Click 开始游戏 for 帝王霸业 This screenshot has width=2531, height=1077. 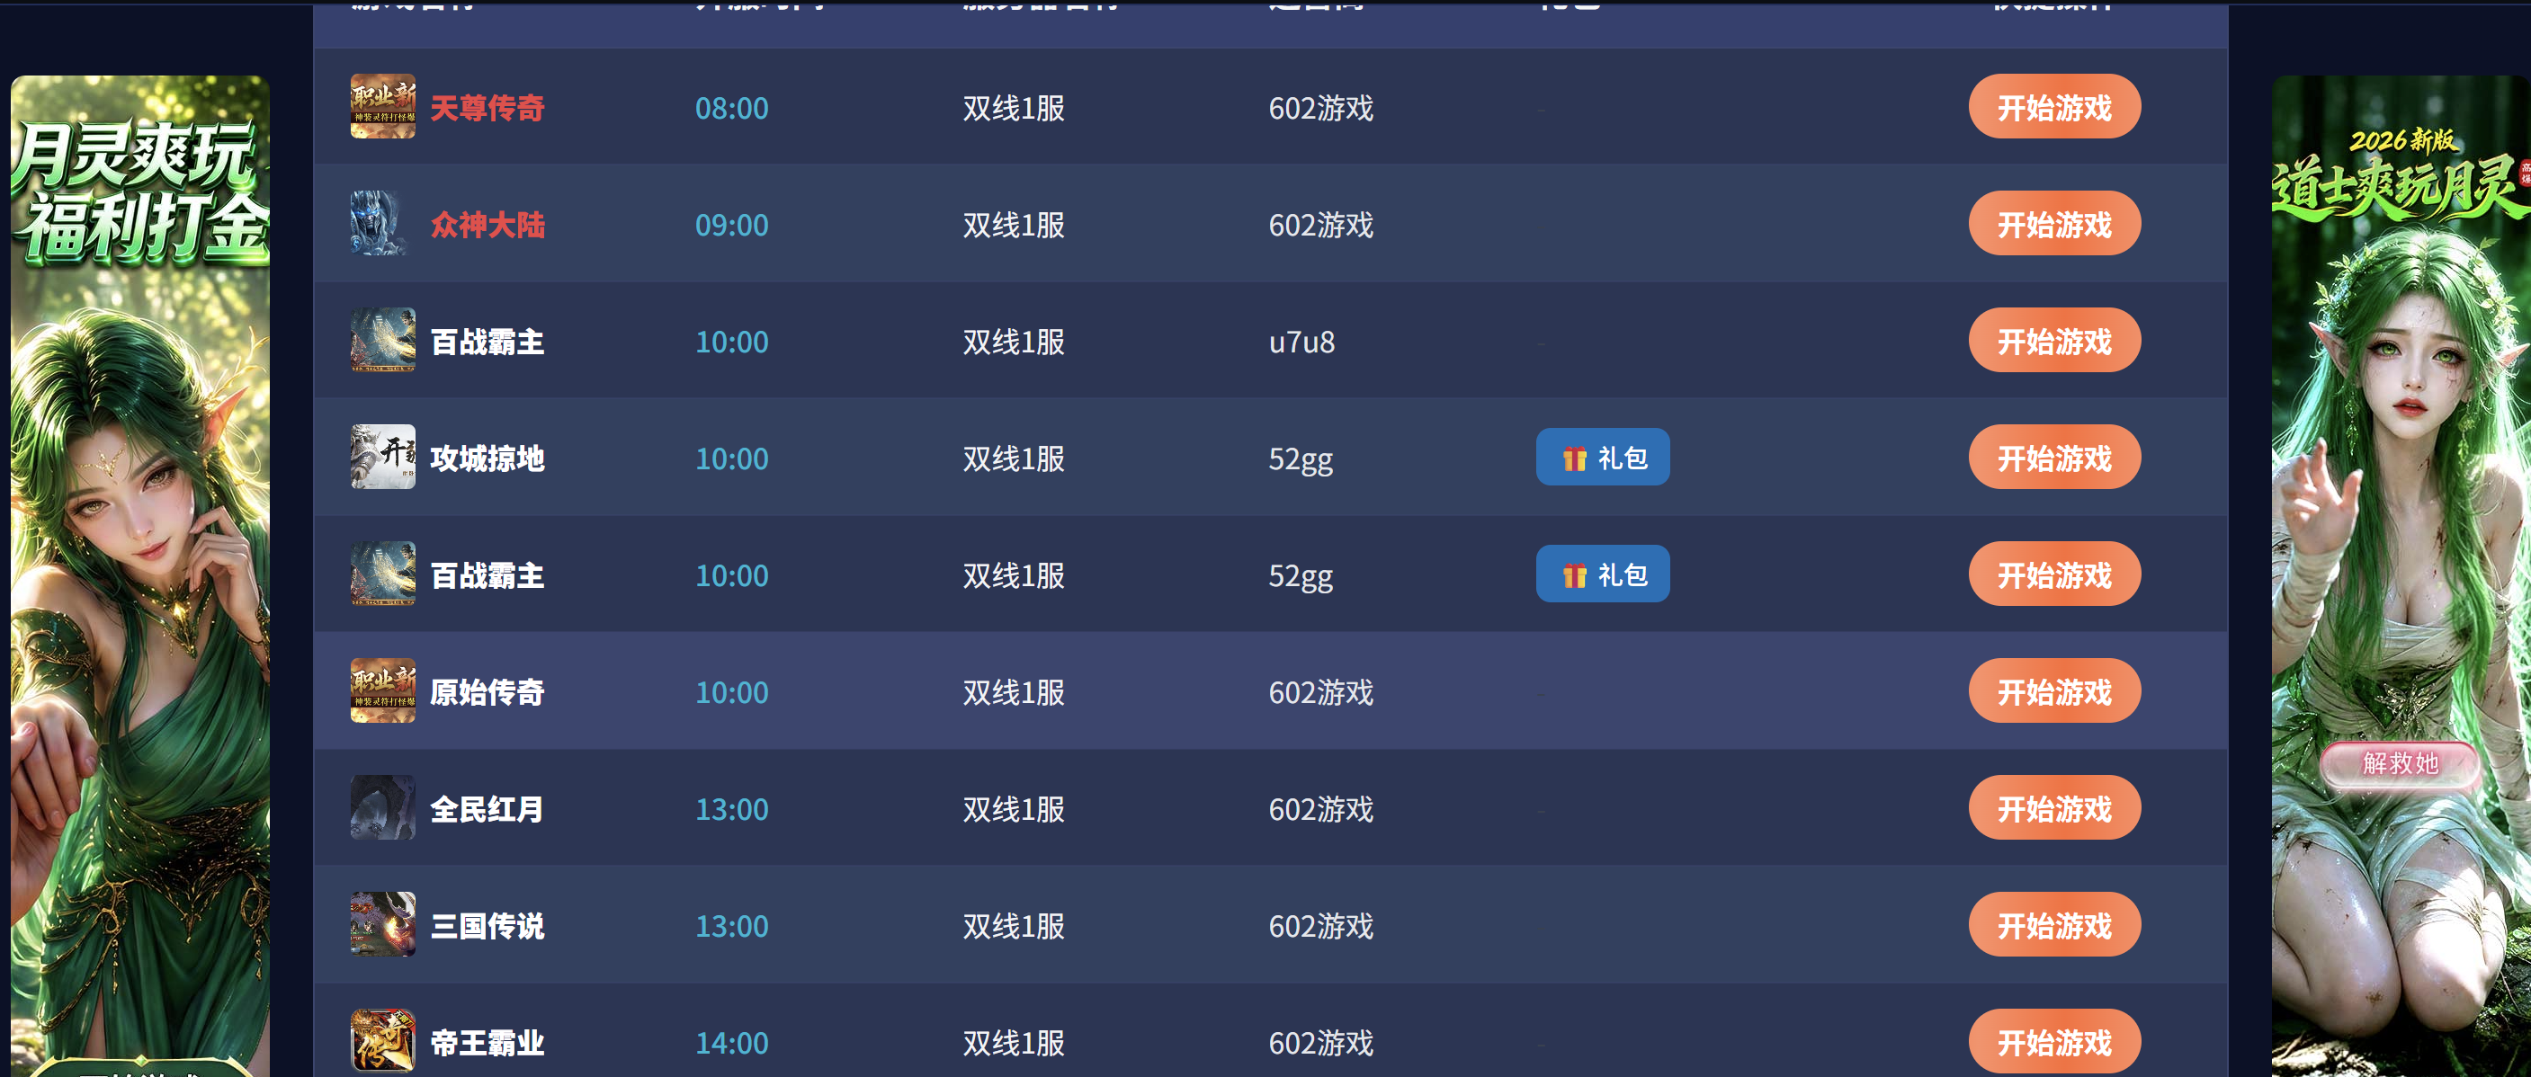point(2053,1041)
